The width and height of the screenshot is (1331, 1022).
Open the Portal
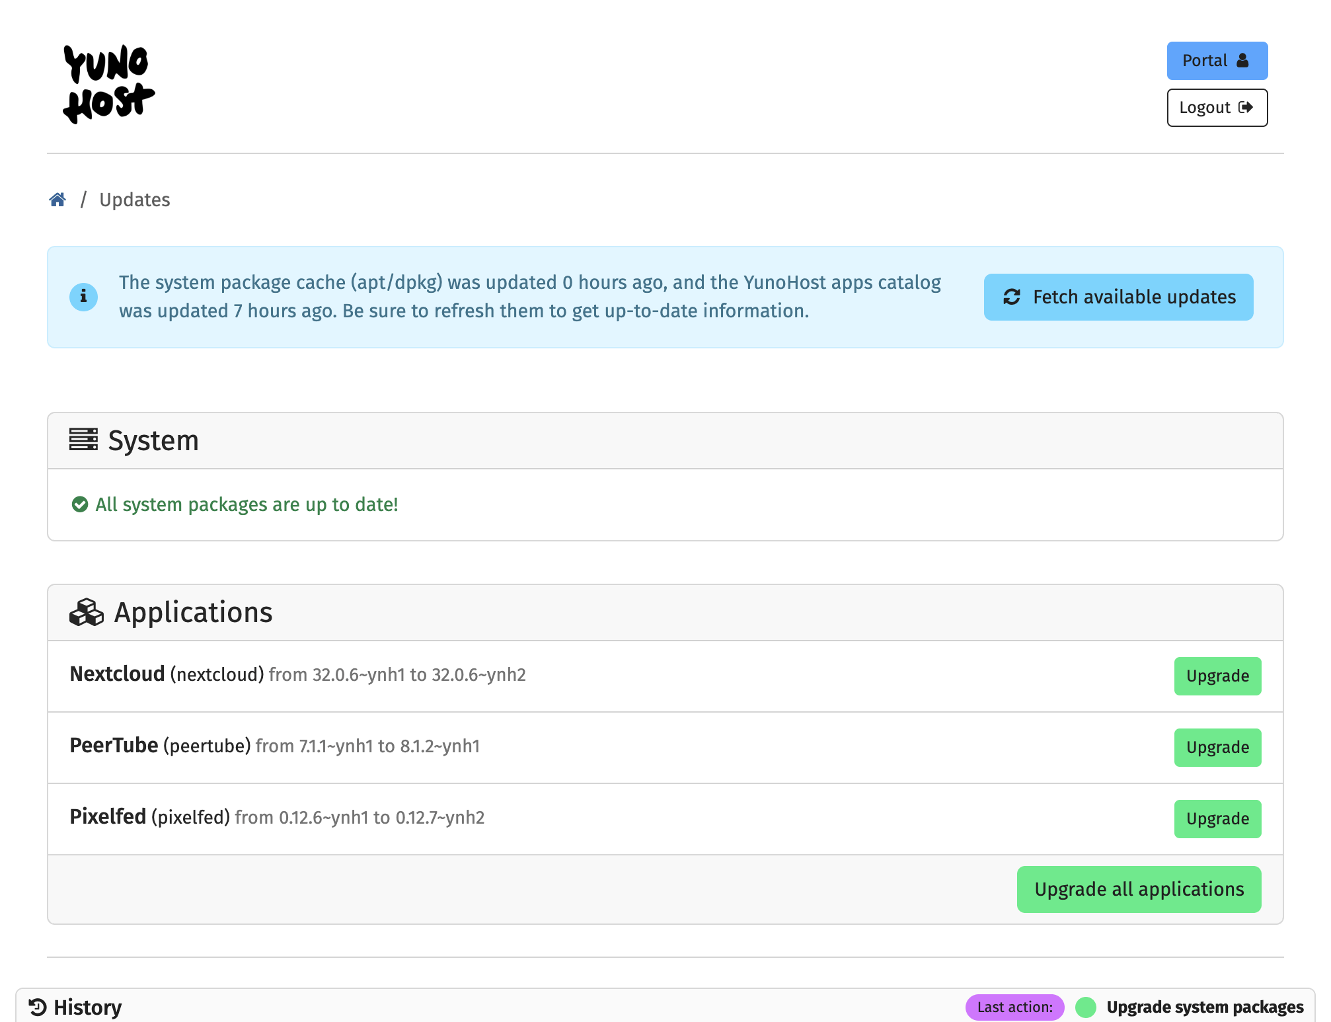(x=1217, y=60)
